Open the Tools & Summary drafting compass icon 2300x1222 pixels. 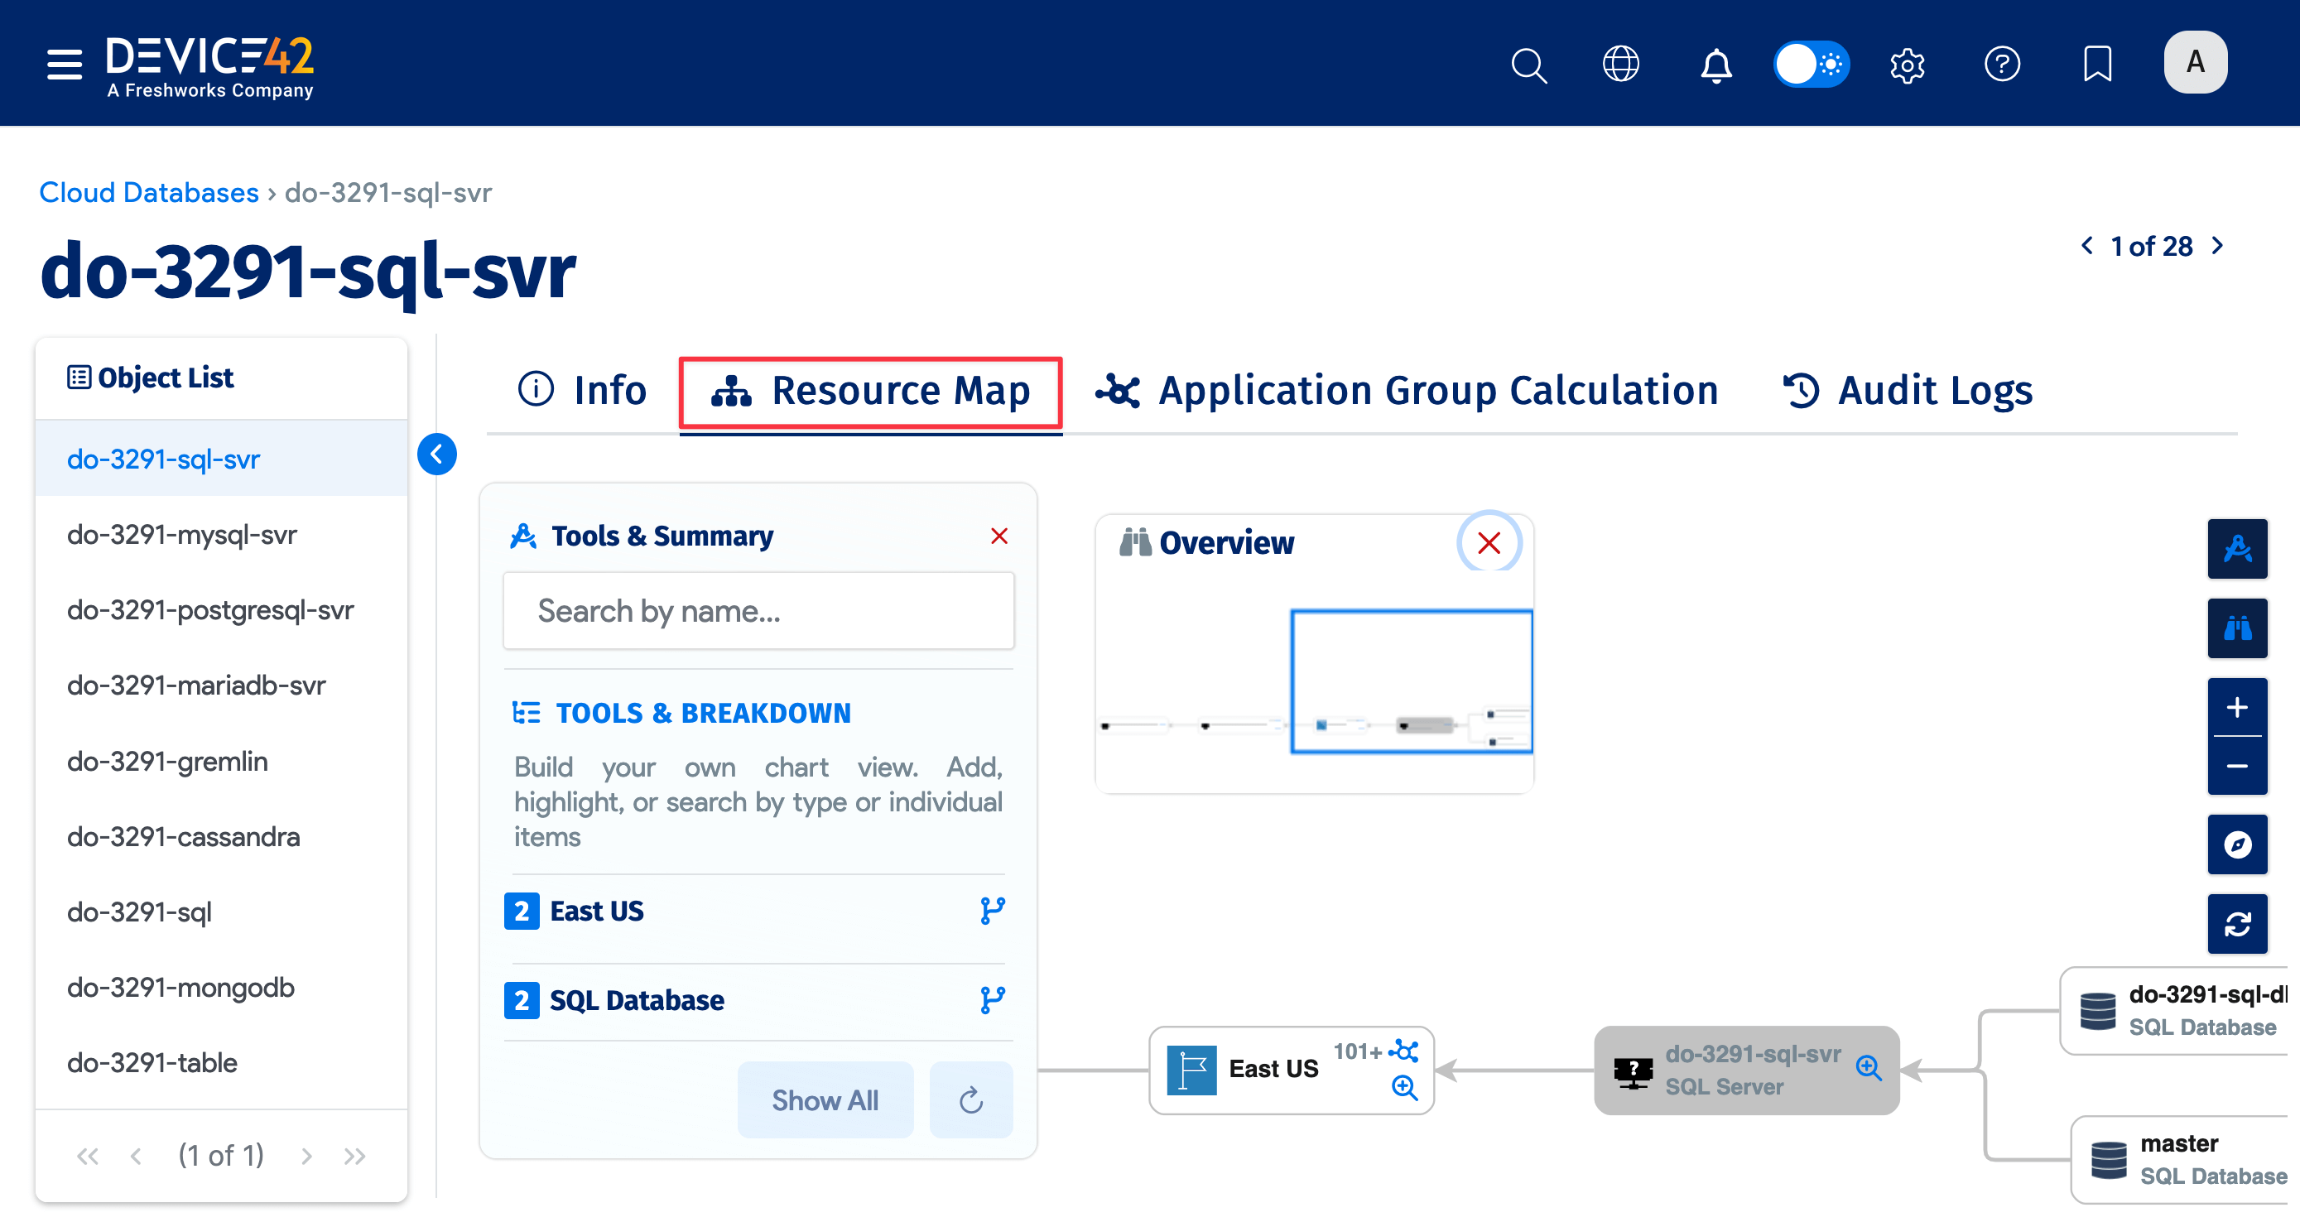coord(2238,549)
